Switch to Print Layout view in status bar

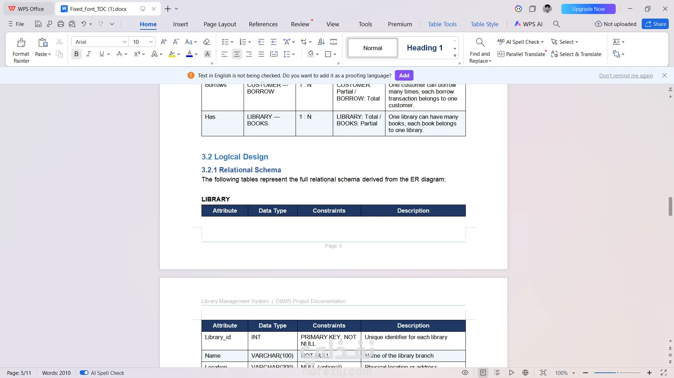tap(483, 373)
